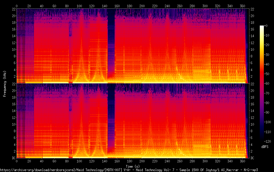Viewport: 274px width, 172px height.
Task: Click the "DC" label on the bottom-left frequency axis
Action: (x=14, y=158)
